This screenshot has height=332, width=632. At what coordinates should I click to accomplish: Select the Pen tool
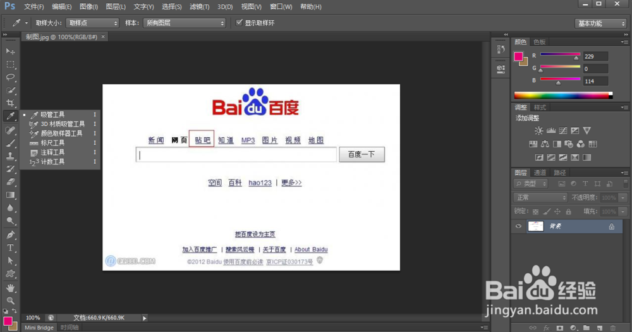11,235
